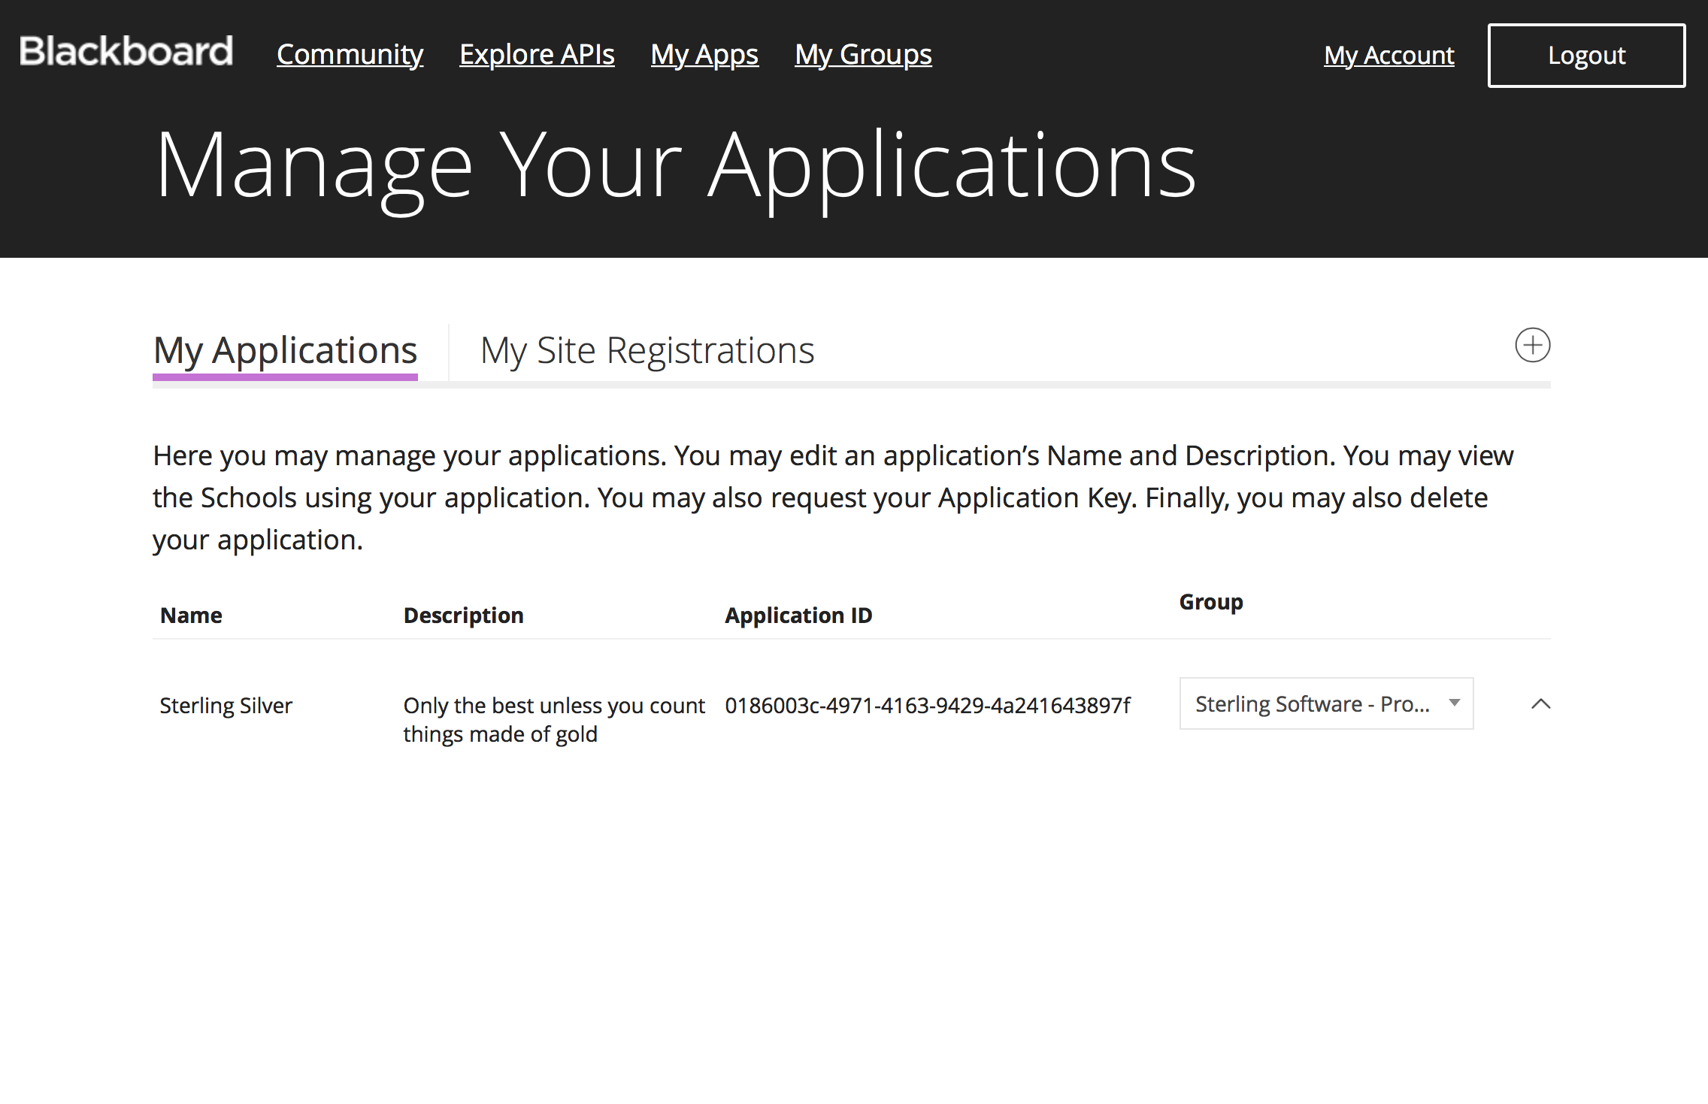The width and height of the screenshot is (1708, 1104).
Task: Switch to My Site Registrations tab
Action: point(647,351)
